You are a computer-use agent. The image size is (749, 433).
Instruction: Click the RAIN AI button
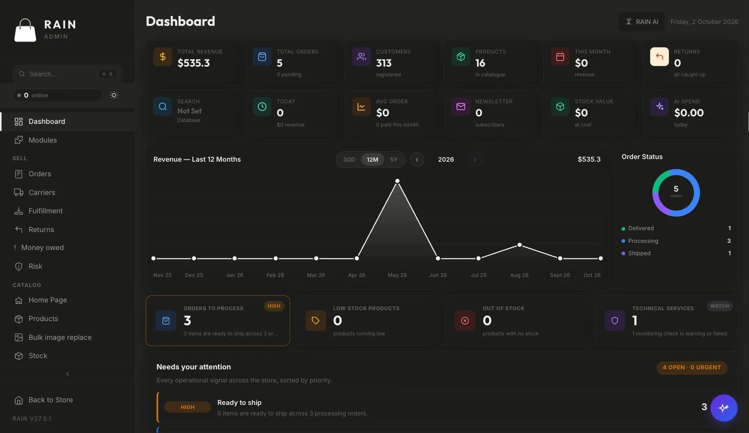(x=642, y=22)
